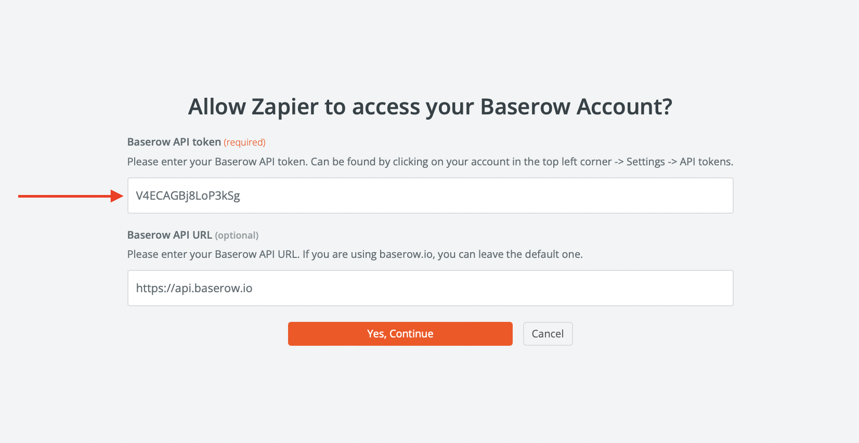Click 'Baserow Account?' in the heading
The width and height of the screenshot is (859, 443).
pyautogui.click(x=576, y=107)
